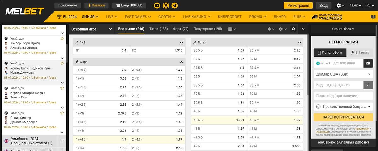Collapse the Тотал market section
The image size is (378, 151).
(300, 42)
